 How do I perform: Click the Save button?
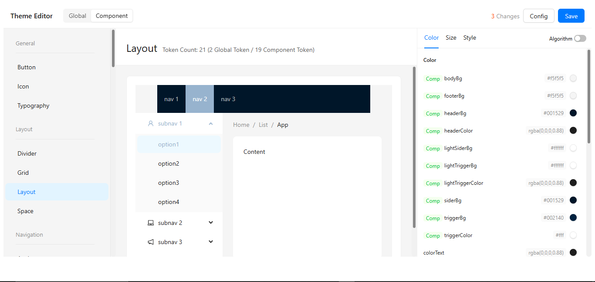pyautogui.click(x=571, y=16)
